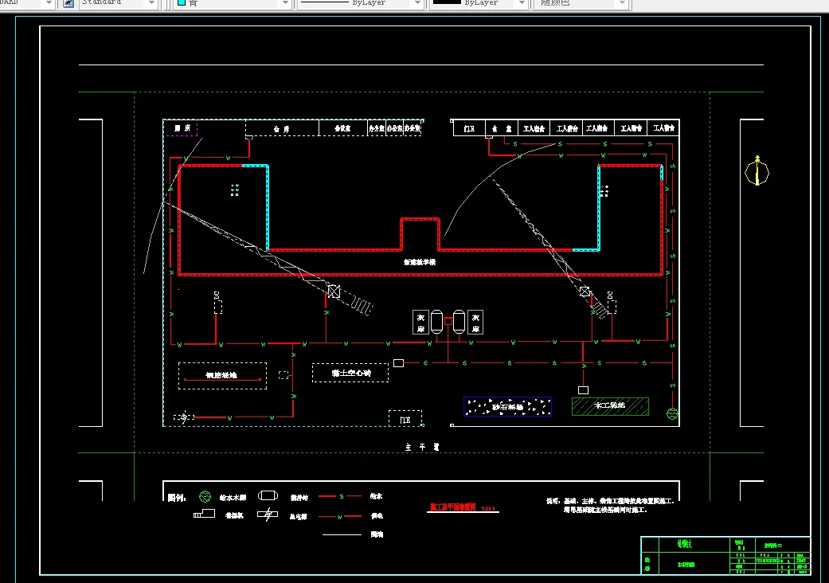
Task: Click the red underlined drawing title text
Action: pyautogui.click(x=453, y=507)
